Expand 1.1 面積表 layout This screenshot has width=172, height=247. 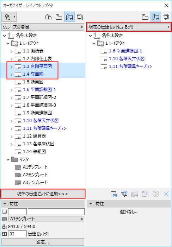click(x=11, y=51)
